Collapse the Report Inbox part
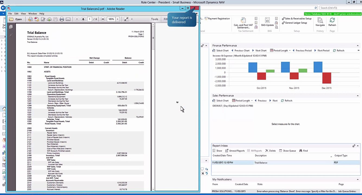The image size is (362, 195). pyautogui.click(x=358, y=146)
